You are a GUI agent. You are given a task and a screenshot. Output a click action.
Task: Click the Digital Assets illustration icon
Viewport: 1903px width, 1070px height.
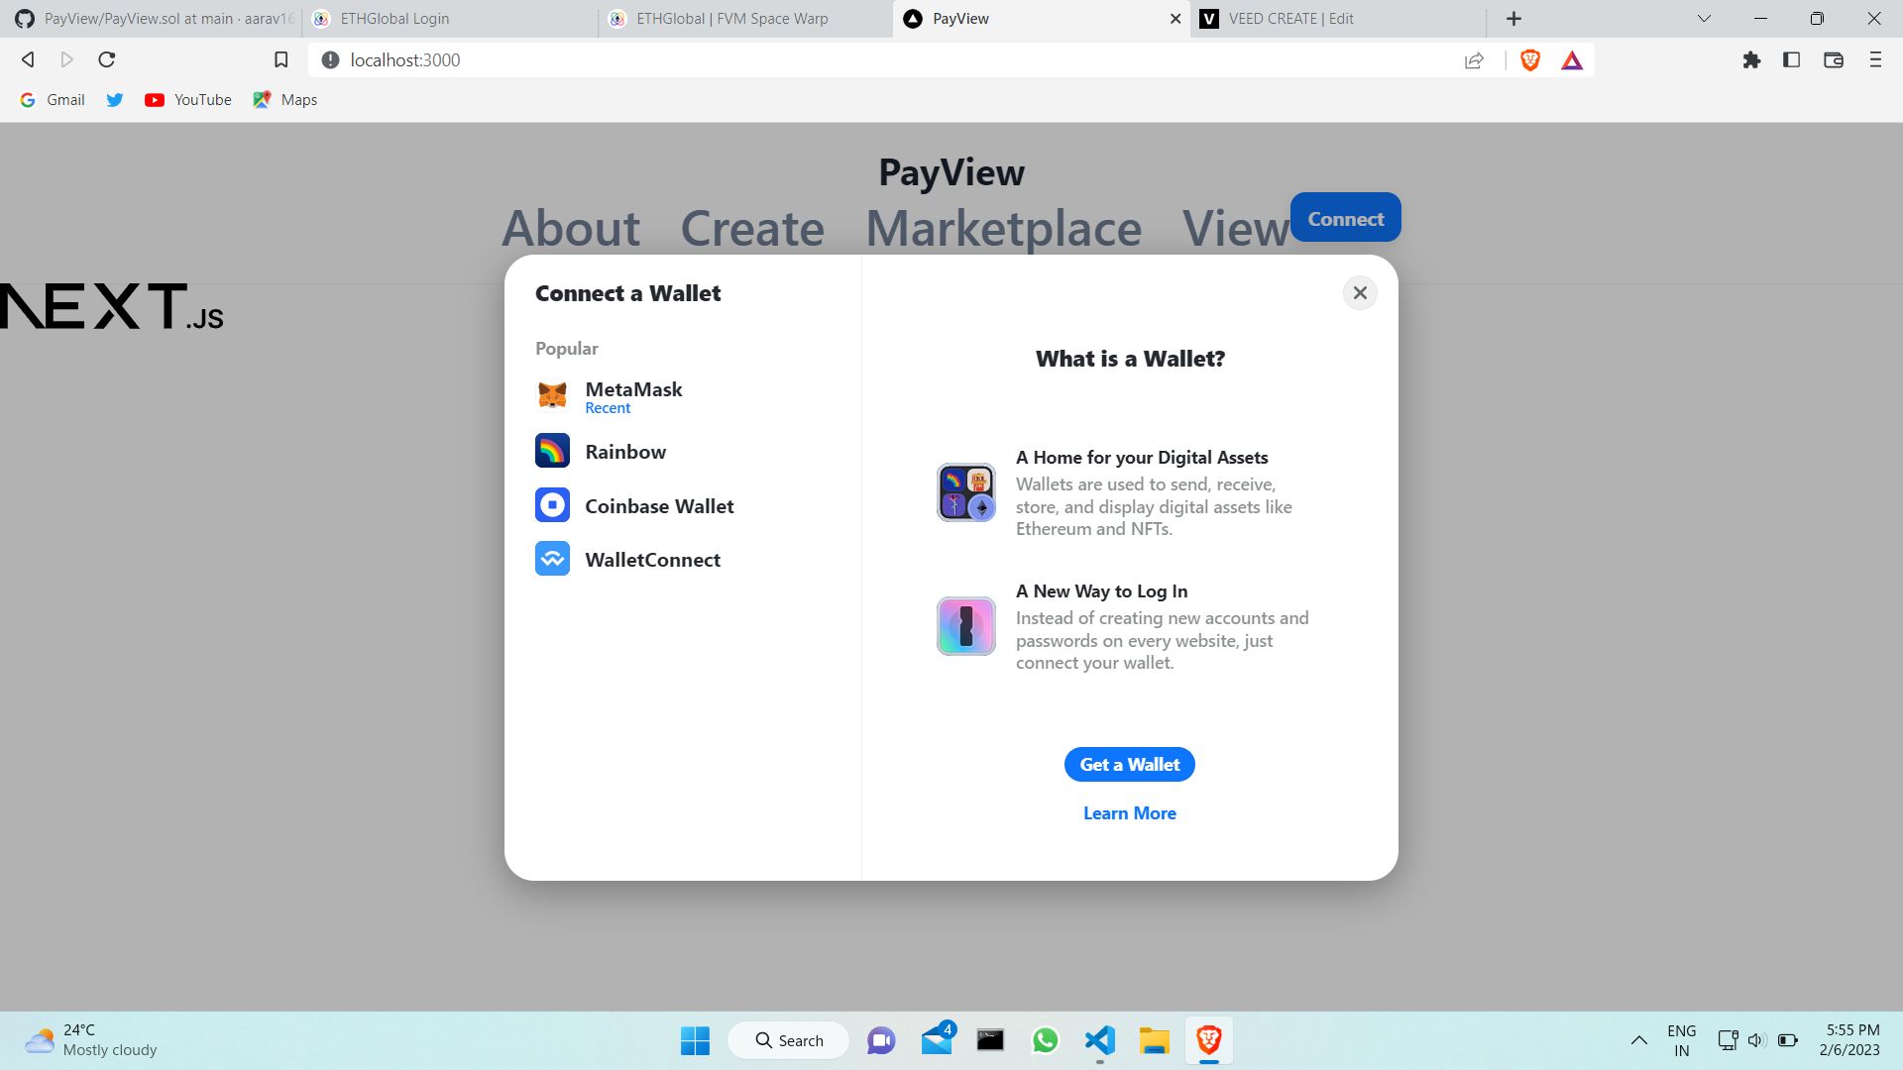pos(965,492)
